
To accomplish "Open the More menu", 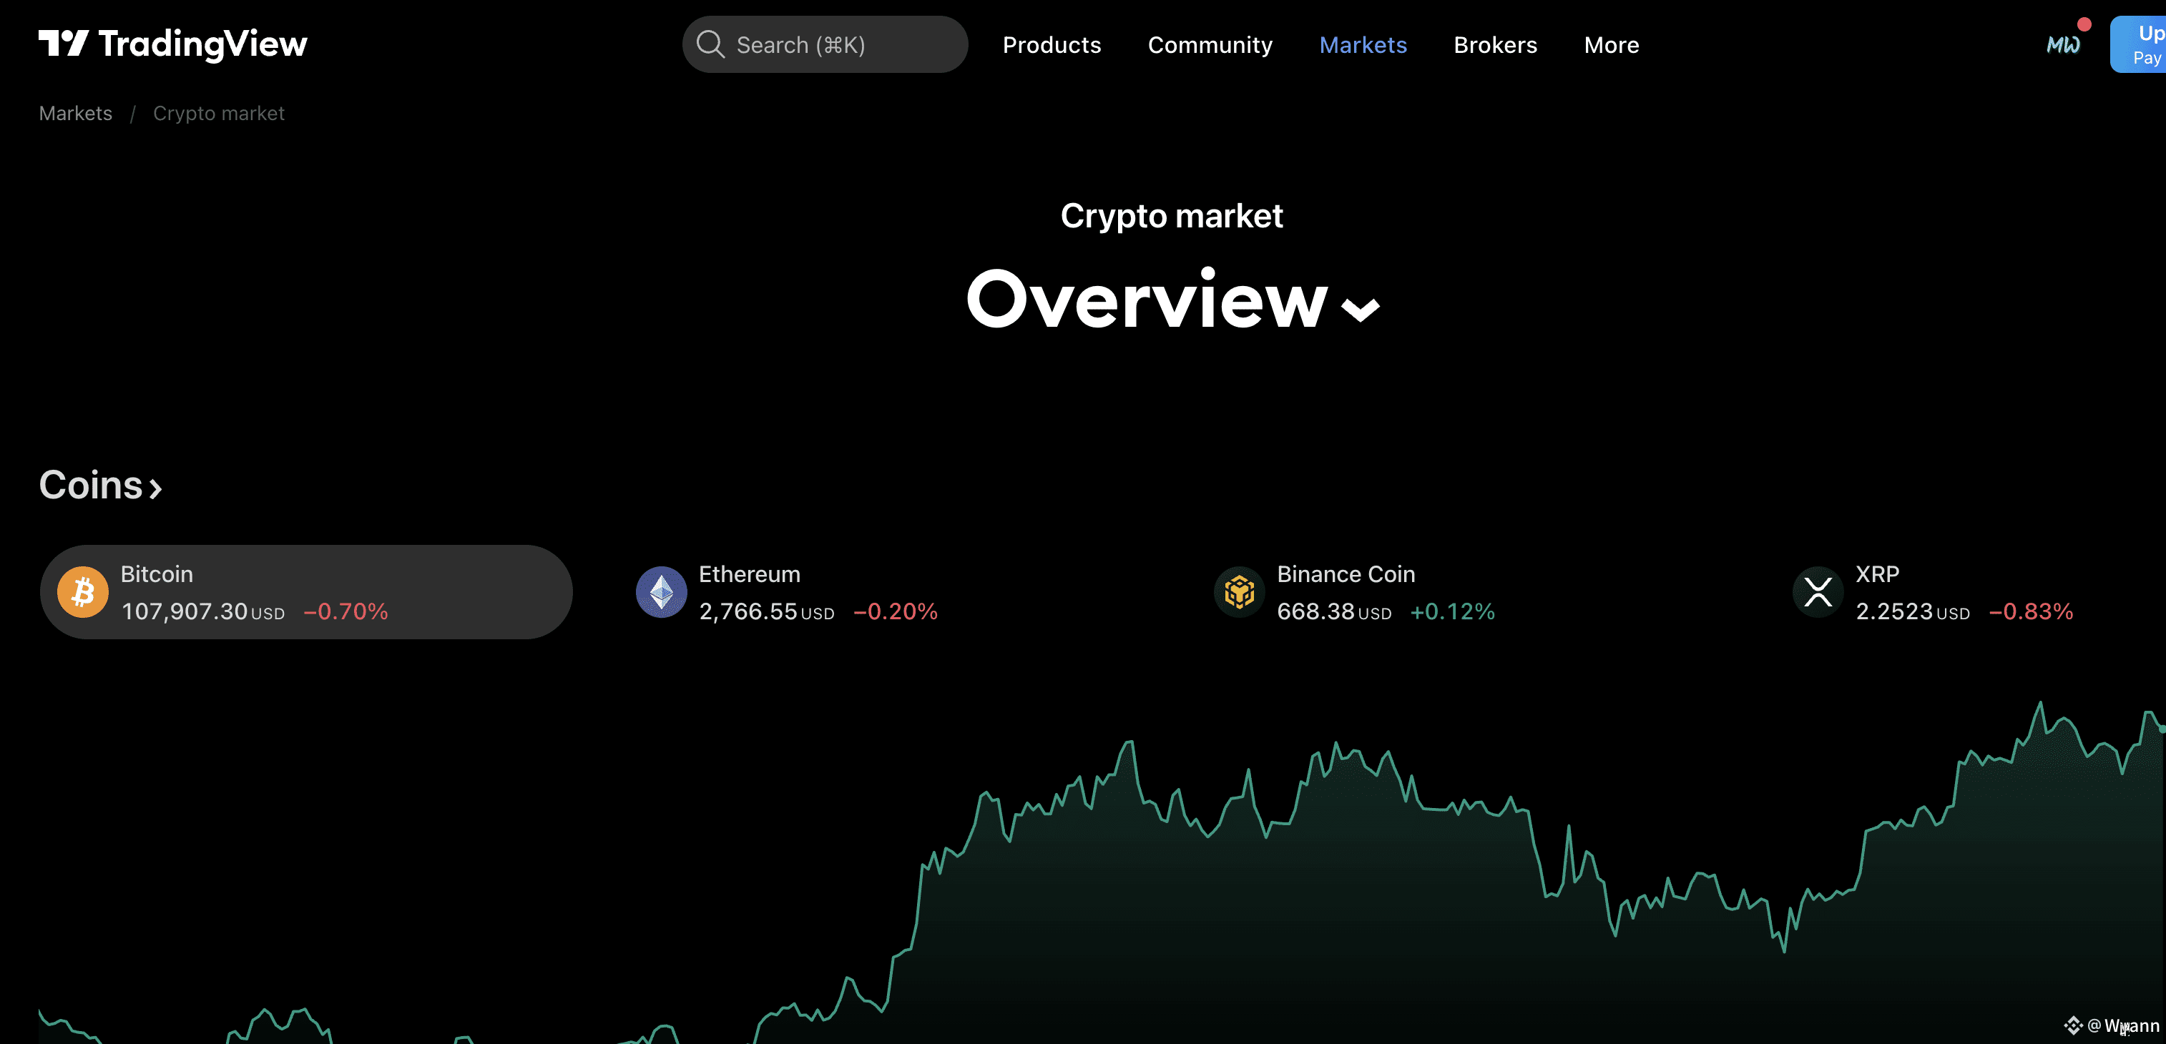I will [x=1611, y=44].
